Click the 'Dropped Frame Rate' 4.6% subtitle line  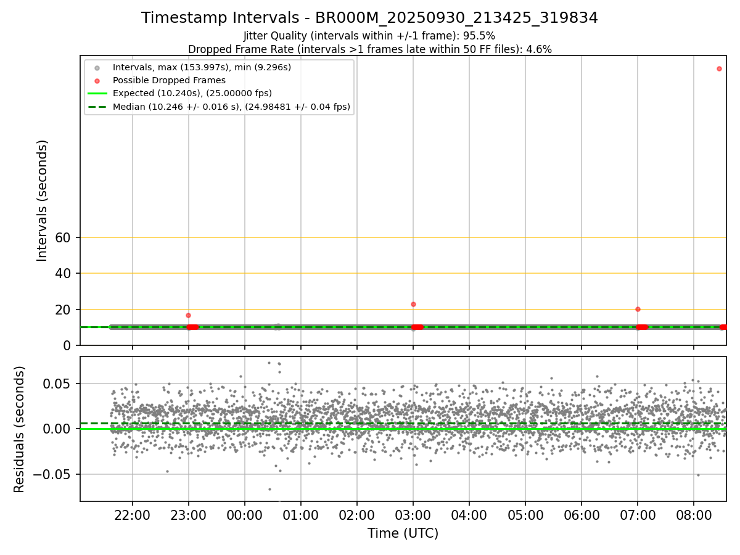(x=369, y=49)
